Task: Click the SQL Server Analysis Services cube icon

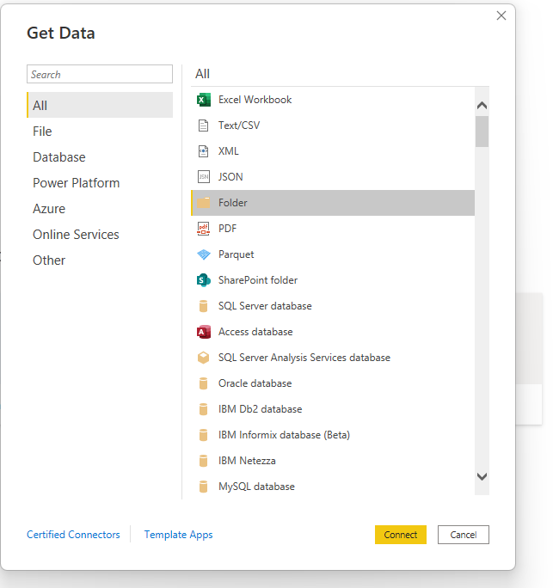Action: point(203,358)
